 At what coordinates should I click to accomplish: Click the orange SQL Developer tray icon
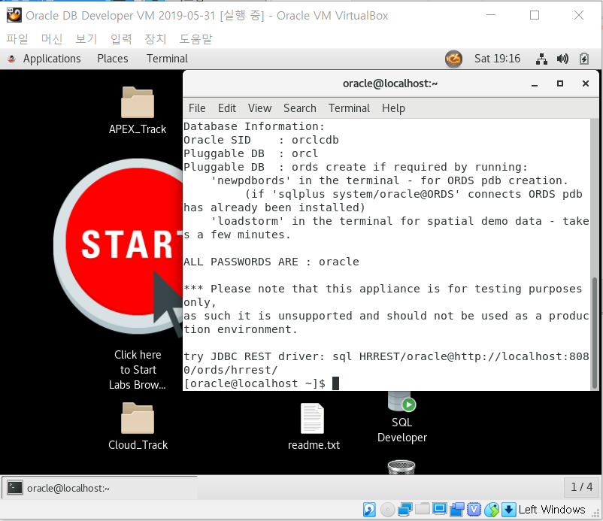click(454, 59)
